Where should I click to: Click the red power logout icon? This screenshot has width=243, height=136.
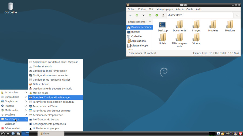coord(241,134)
